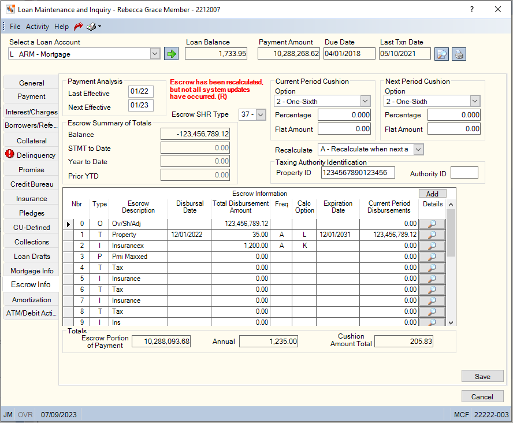
Task: Open the Help menu
Action: click(61, 27)
